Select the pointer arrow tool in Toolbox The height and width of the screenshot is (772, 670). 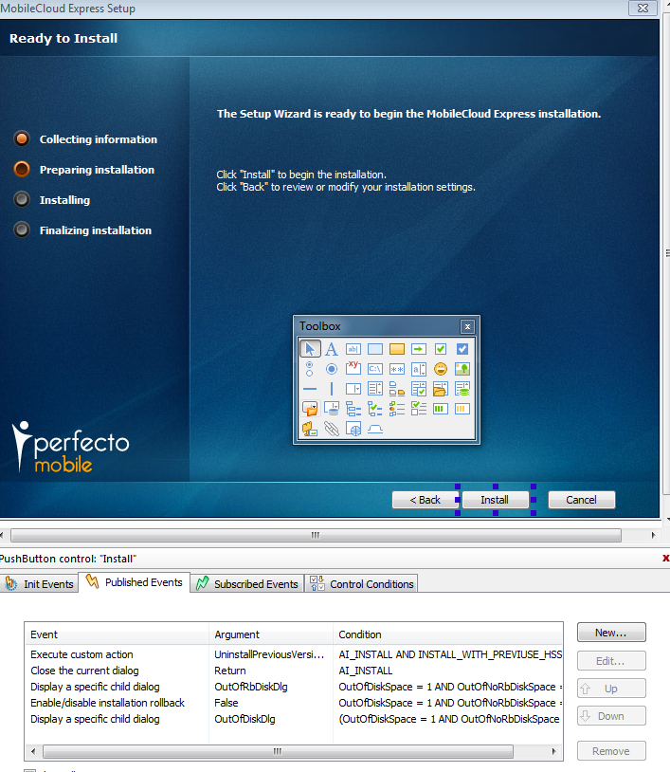[310, 349]
